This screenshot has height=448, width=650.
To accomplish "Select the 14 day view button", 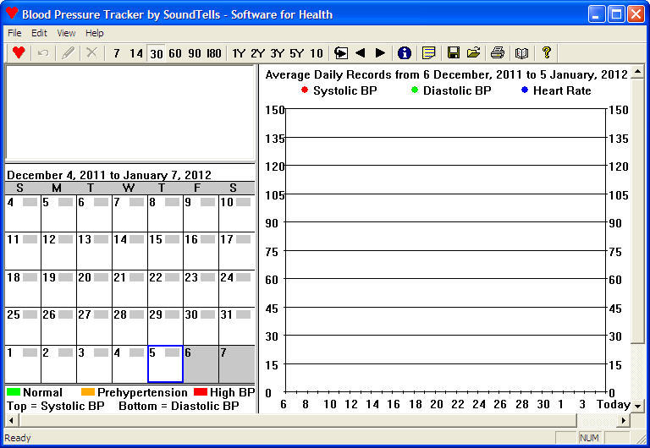I will [x=136, y=53].
